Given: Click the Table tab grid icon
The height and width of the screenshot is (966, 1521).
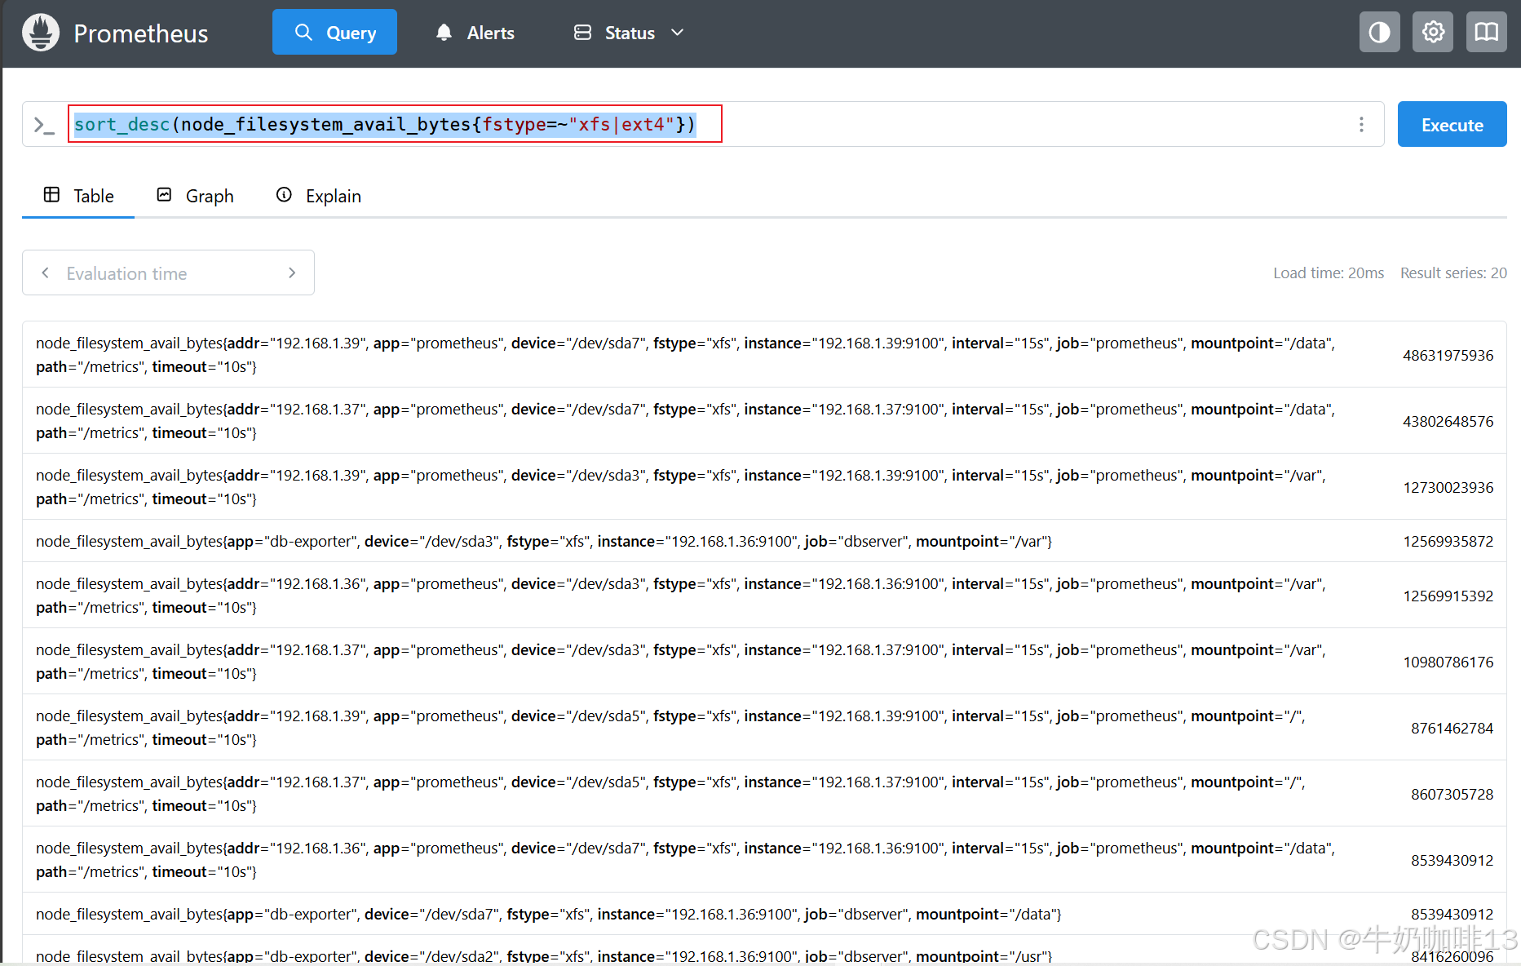Looking at the screenshot, I should [x=51, y=194].
